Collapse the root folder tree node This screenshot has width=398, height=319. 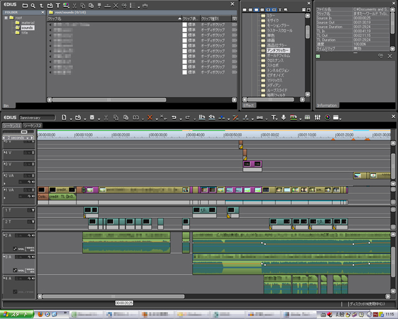pyautogui.click(x=5, y=18)
